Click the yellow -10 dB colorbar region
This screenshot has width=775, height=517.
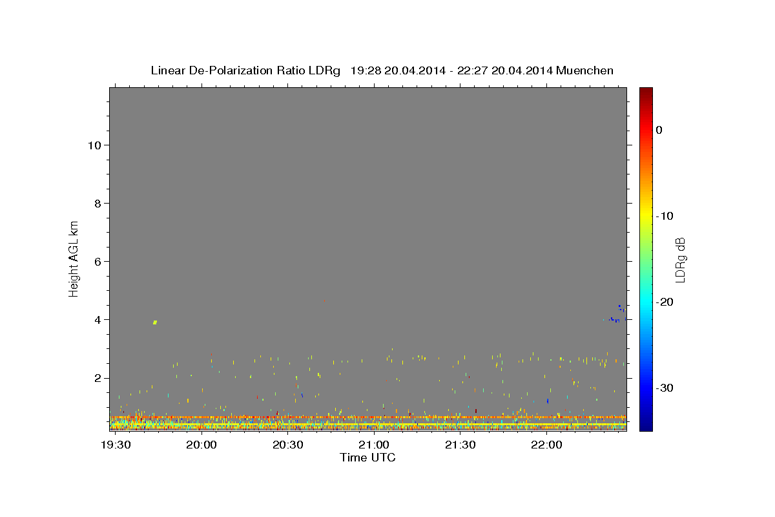coord(646,216)
